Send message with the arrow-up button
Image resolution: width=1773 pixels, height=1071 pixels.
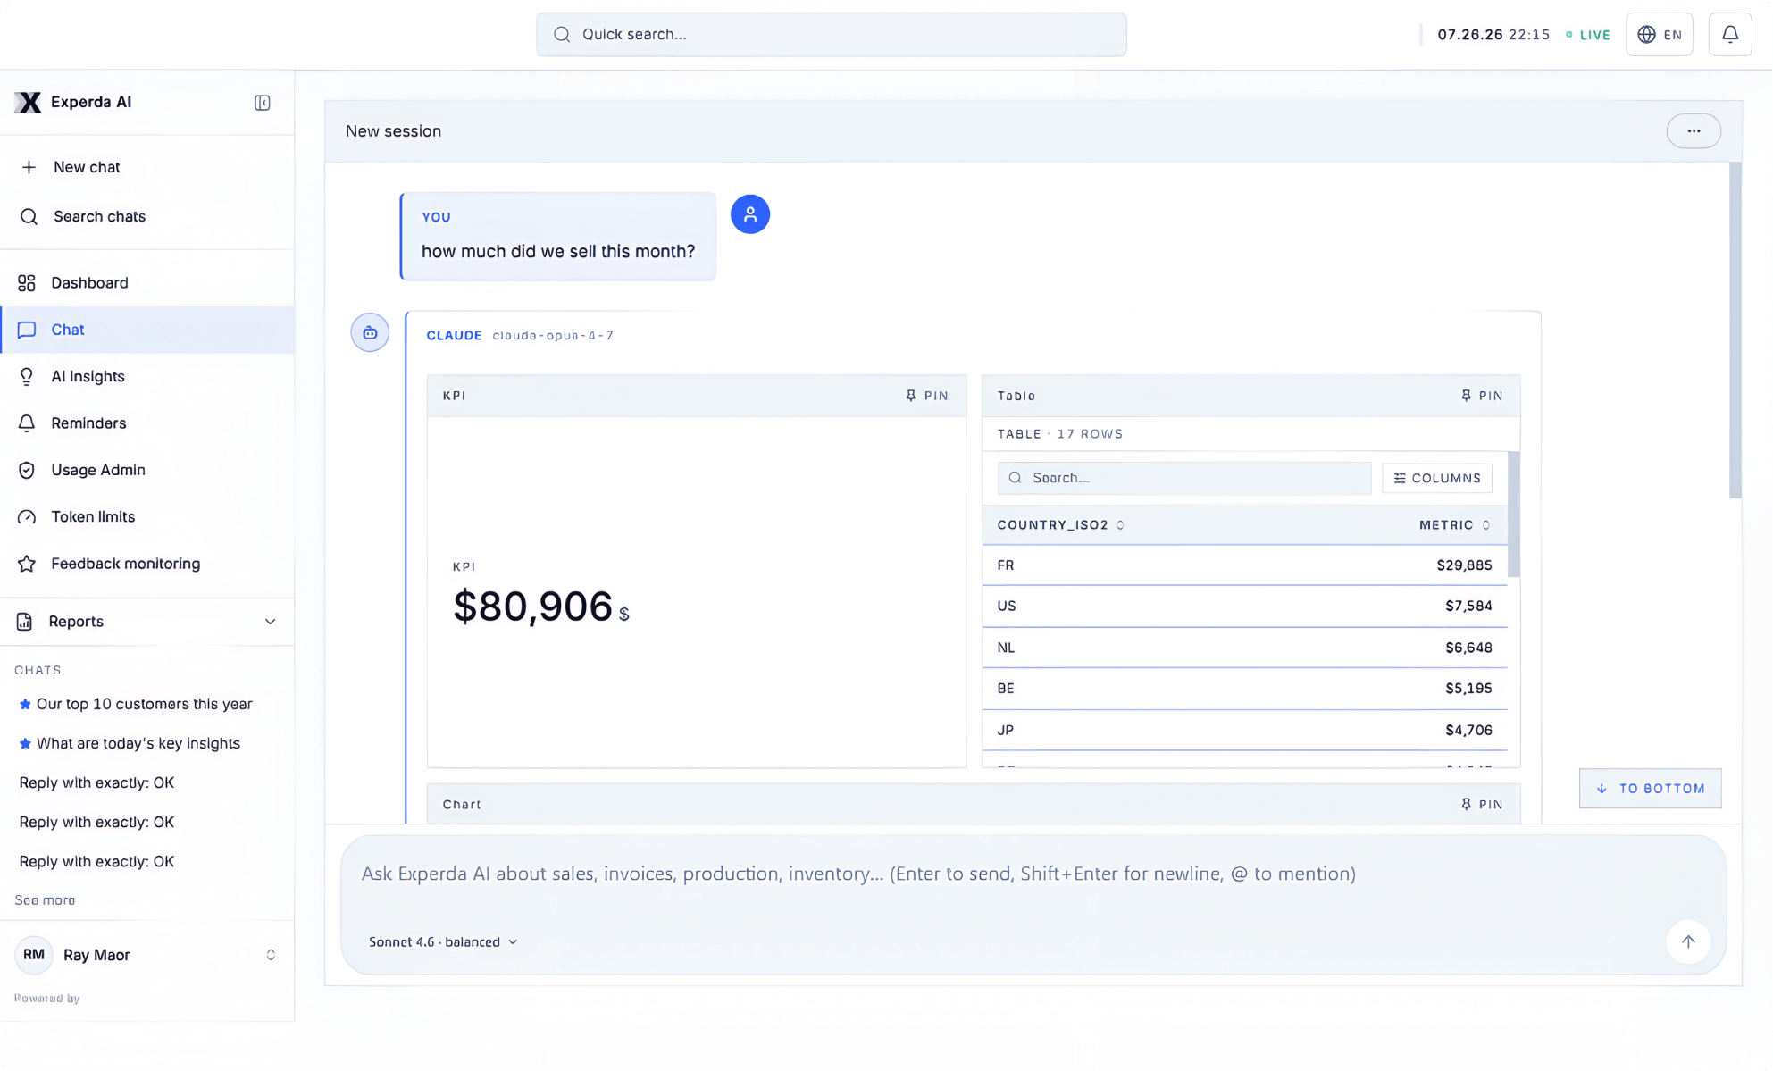pyautogui.click(x=1688, y=941)
